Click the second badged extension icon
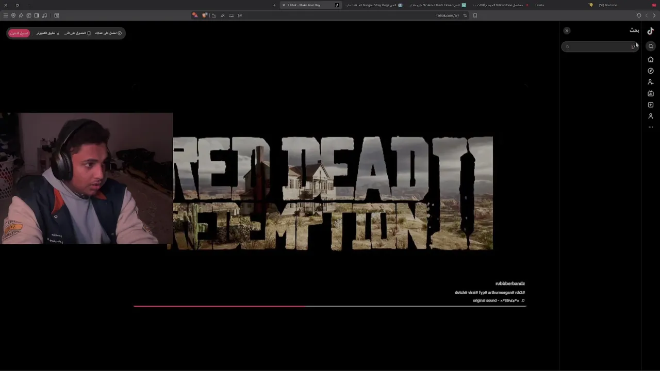The height and width of the screenshot is (371, 660). pyautogui.click(x=205, y=15)
